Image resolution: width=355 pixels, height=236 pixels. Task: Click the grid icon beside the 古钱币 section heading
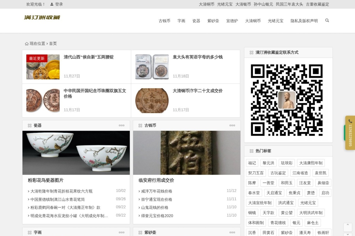(x=140, y=125)
